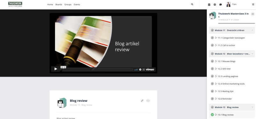Collapse Module 13 Blog review chevron
Viewport: 256px width, 119px height.
click(x=252, y=107)
